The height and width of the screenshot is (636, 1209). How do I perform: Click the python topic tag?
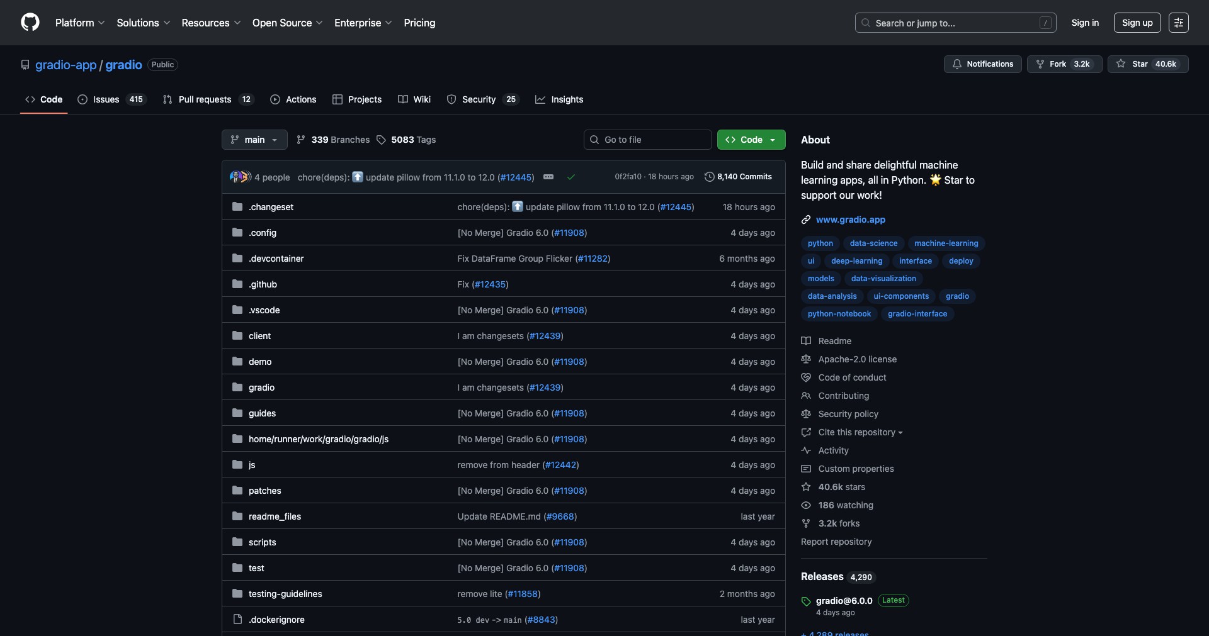[820, 243]
